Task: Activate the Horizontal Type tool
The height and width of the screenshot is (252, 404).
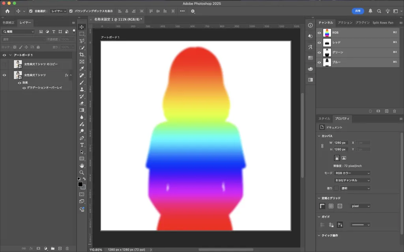Action: tap(82, 145)
